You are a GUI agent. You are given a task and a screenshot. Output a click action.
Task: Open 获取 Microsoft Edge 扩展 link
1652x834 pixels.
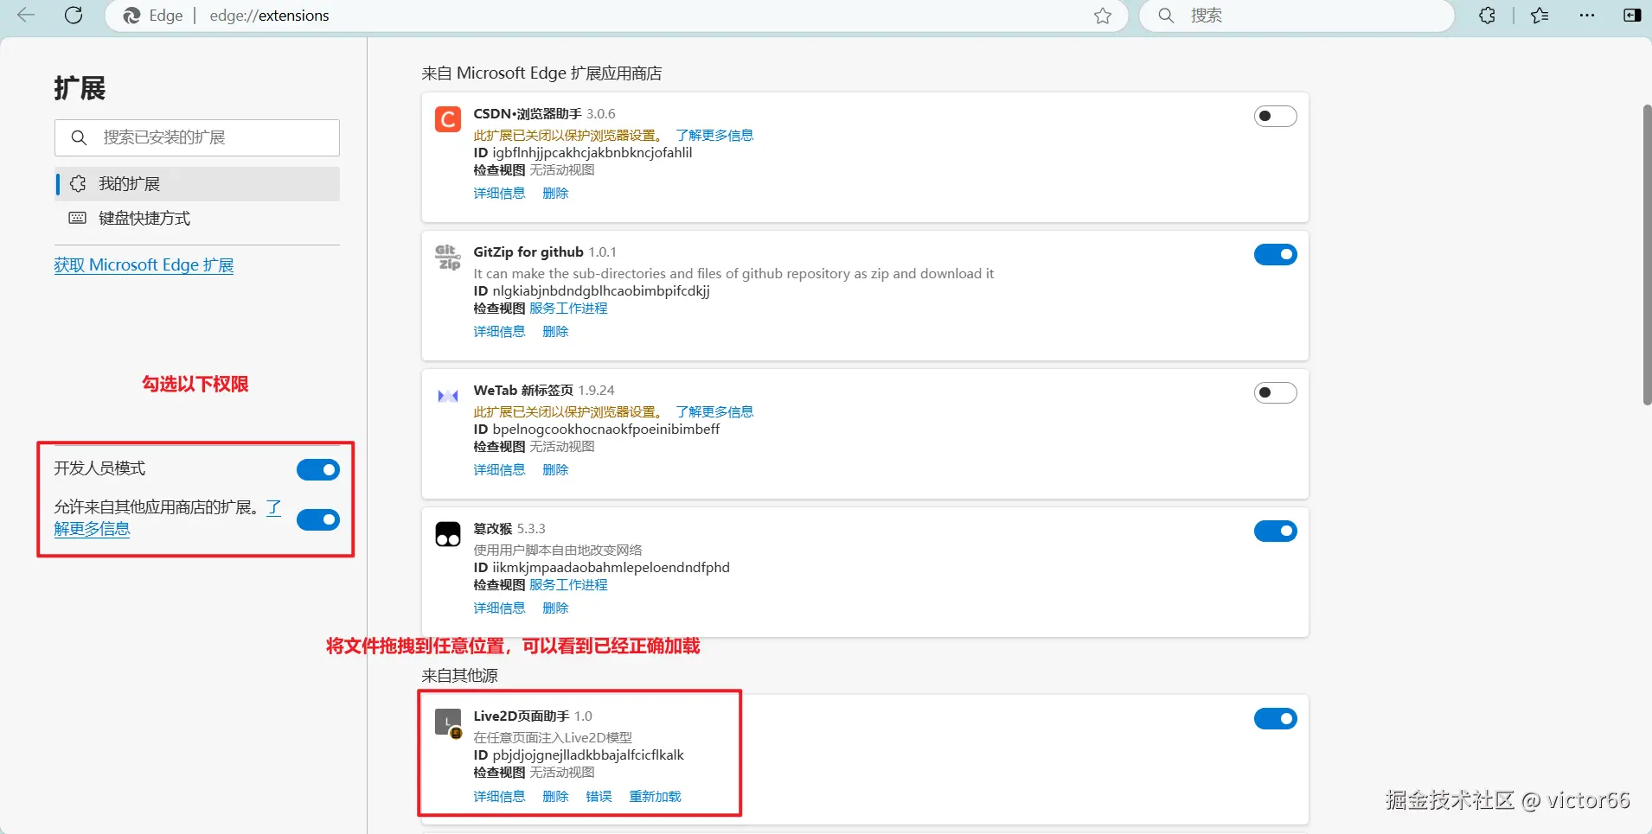coord(144,265)
